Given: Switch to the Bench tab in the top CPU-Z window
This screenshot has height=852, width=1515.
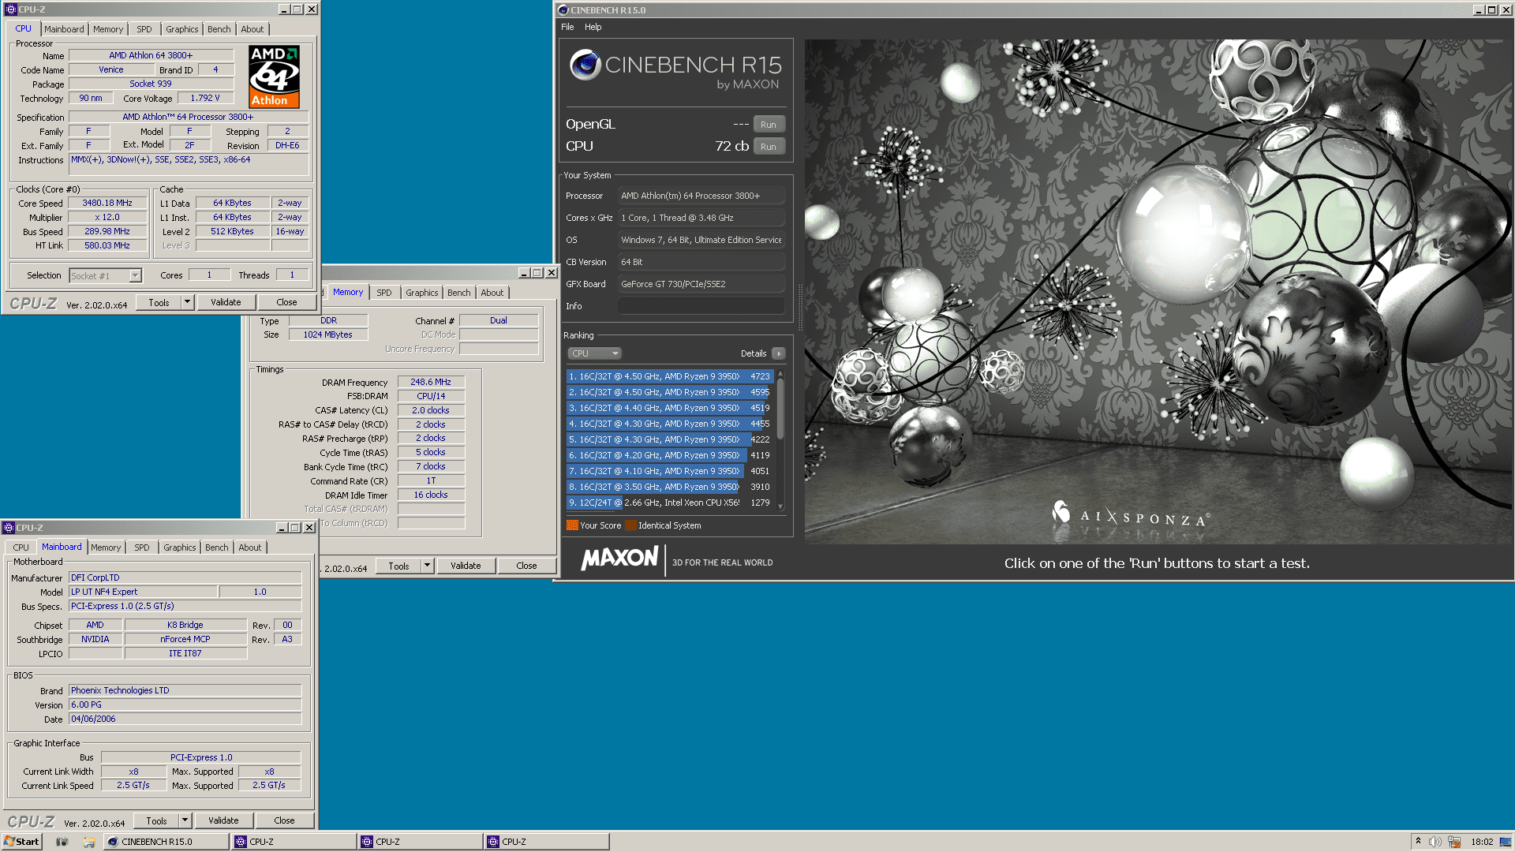Looking at the screenshot, I should point(219,29).
